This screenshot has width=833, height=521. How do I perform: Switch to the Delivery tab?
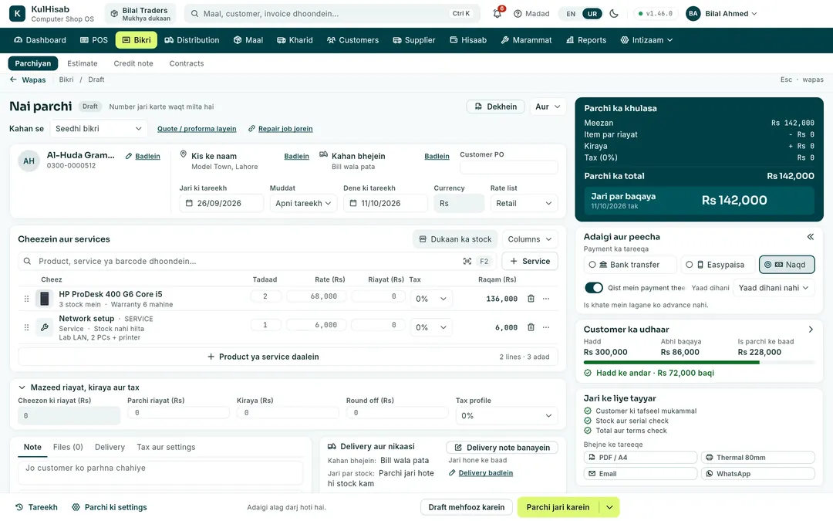click(x=110, y=447)
